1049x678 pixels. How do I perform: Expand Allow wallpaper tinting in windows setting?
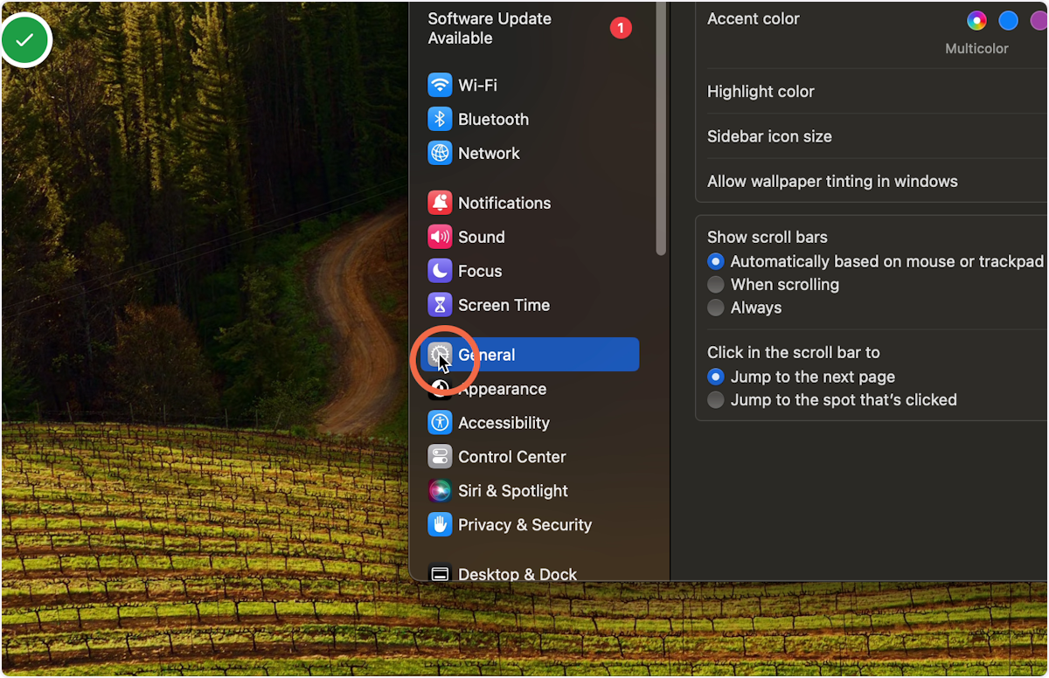[832, 181]
